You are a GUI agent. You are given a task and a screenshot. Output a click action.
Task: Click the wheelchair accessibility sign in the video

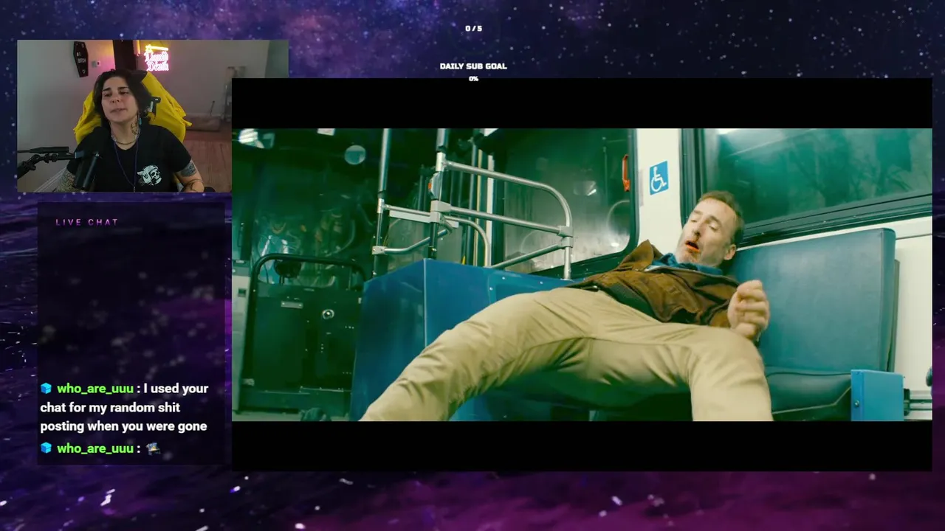pos(659,178)
